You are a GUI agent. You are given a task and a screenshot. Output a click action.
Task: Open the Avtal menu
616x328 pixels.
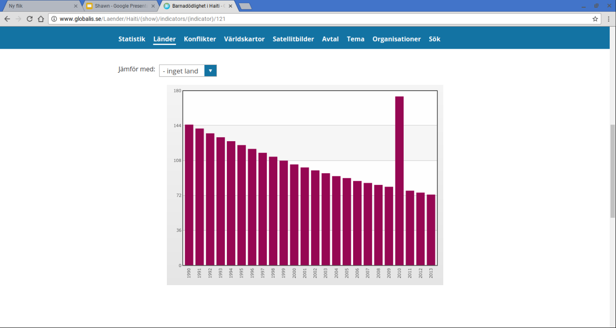[331, 39]
